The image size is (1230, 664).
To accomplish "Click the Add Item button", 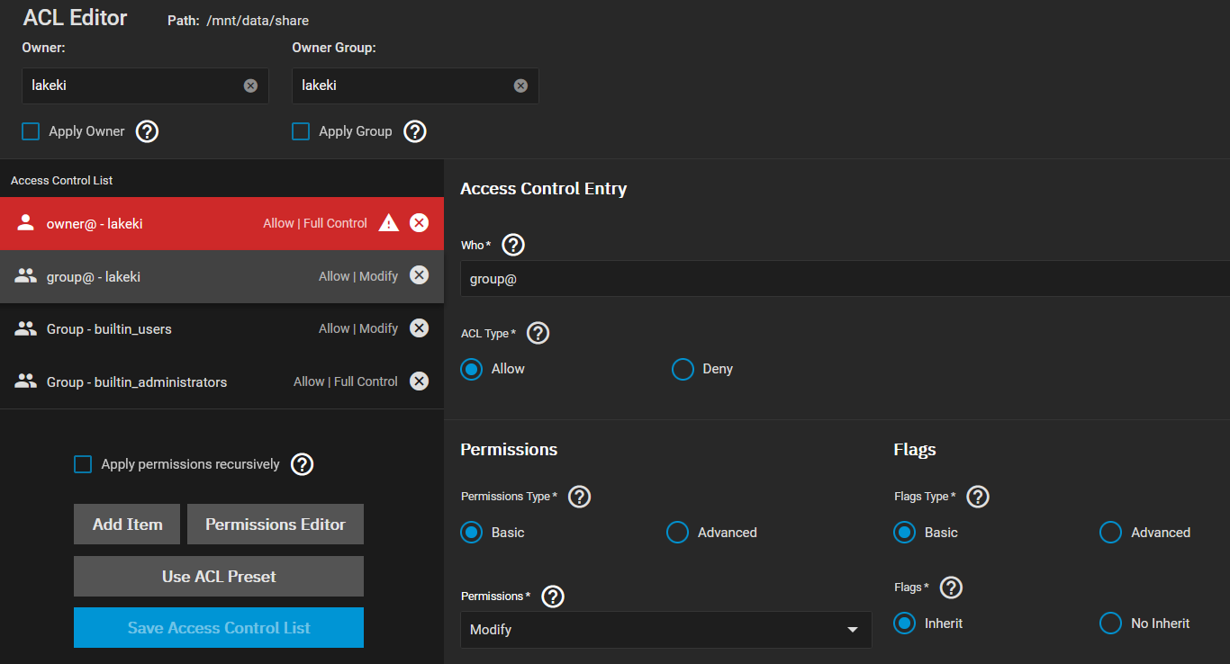I will [x=127, y=525].
